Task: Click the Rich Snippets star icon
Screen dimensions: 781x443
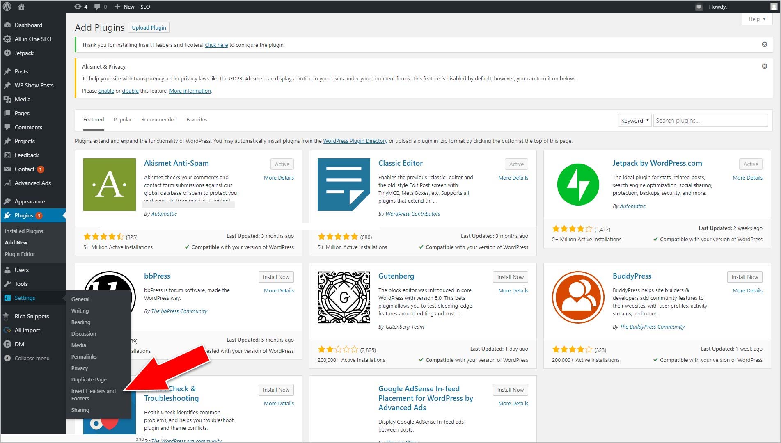Action: [7, 316]
